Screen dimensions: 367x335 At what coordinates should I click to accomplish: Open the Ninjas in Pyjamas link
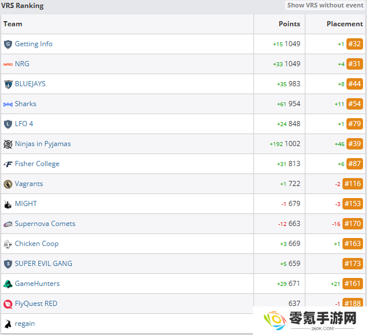pos(43,144)
